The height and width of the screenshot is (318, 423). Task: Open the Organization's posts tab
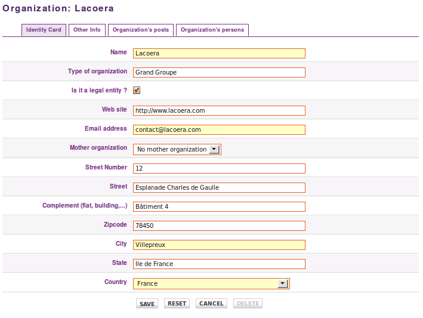coord(141,30)
